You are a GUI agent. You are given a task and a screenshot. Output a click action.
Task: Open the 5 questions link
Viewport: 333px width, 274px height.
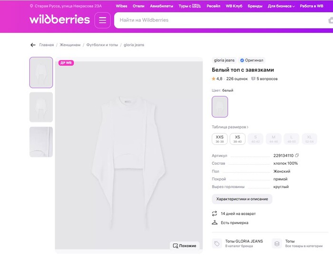(x=264, y=79)
